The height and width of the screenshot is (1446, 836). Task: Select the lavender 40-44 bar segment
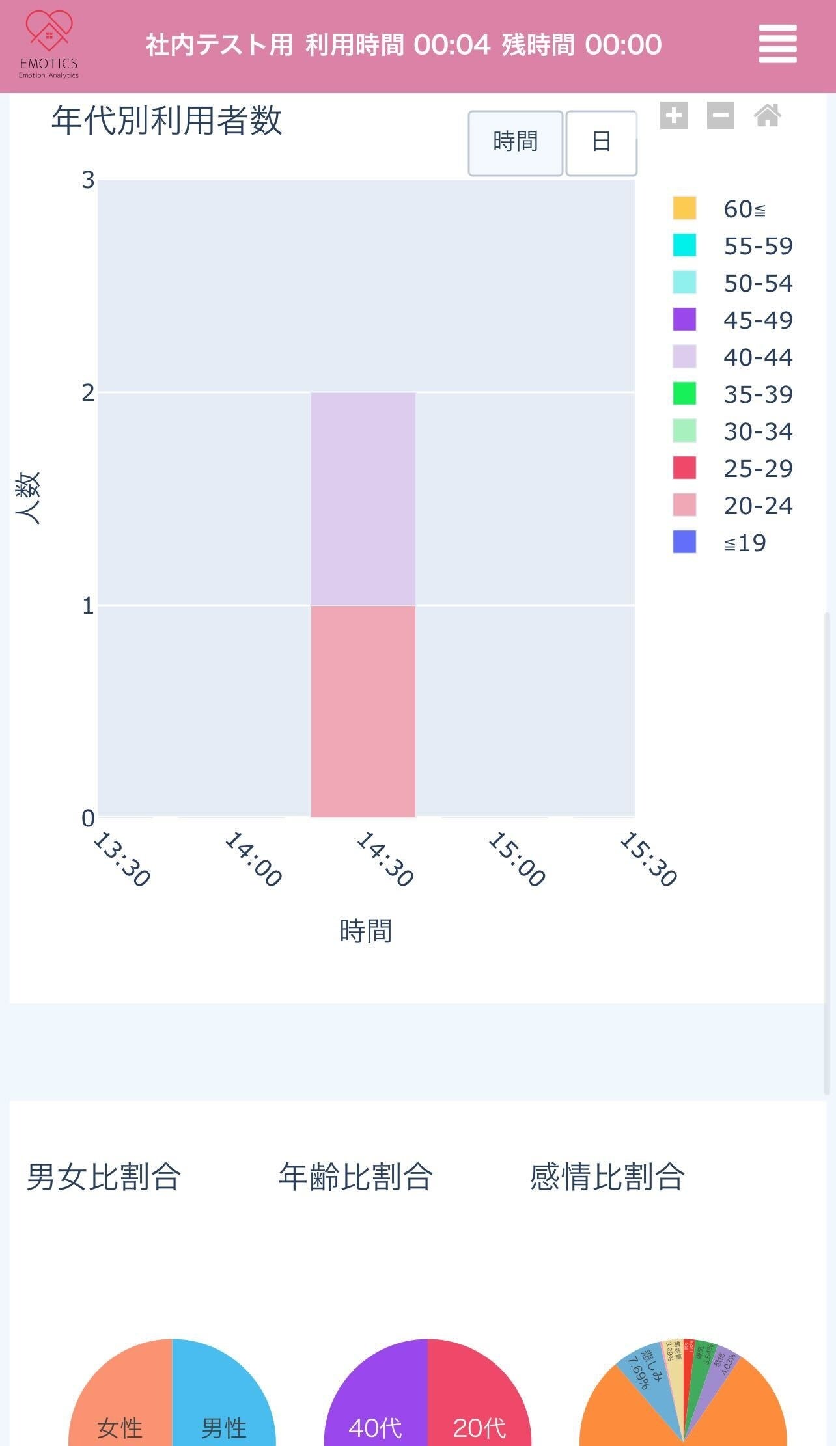[x=363, y=498]
